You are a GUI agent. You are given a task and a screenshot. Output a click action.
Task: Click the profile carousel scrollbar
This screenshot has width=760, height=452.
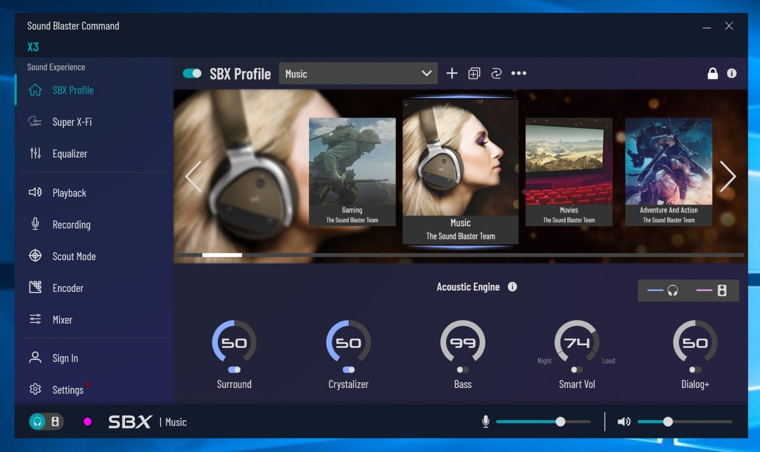461,255
